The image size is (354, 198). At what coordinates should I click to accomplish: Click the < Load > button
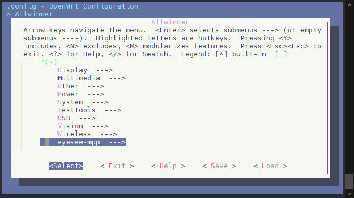click(x=270, y=166)
